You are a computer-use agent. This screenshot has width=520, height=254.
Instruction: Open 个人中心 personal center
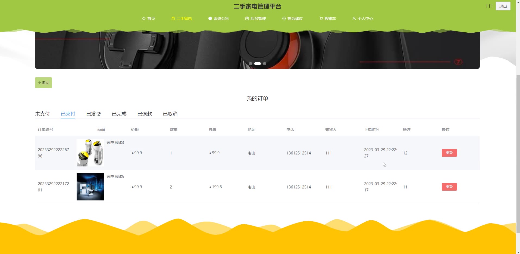[362, 18]
